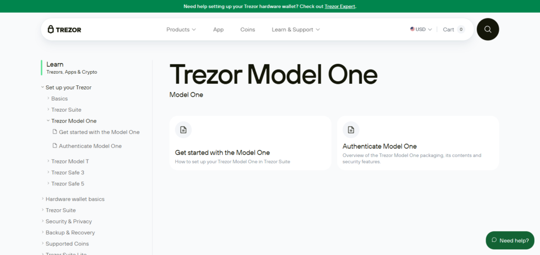The image size is (540, 255).
Task: Open the Products dropdown menu
Action: (x=181, y=30)
